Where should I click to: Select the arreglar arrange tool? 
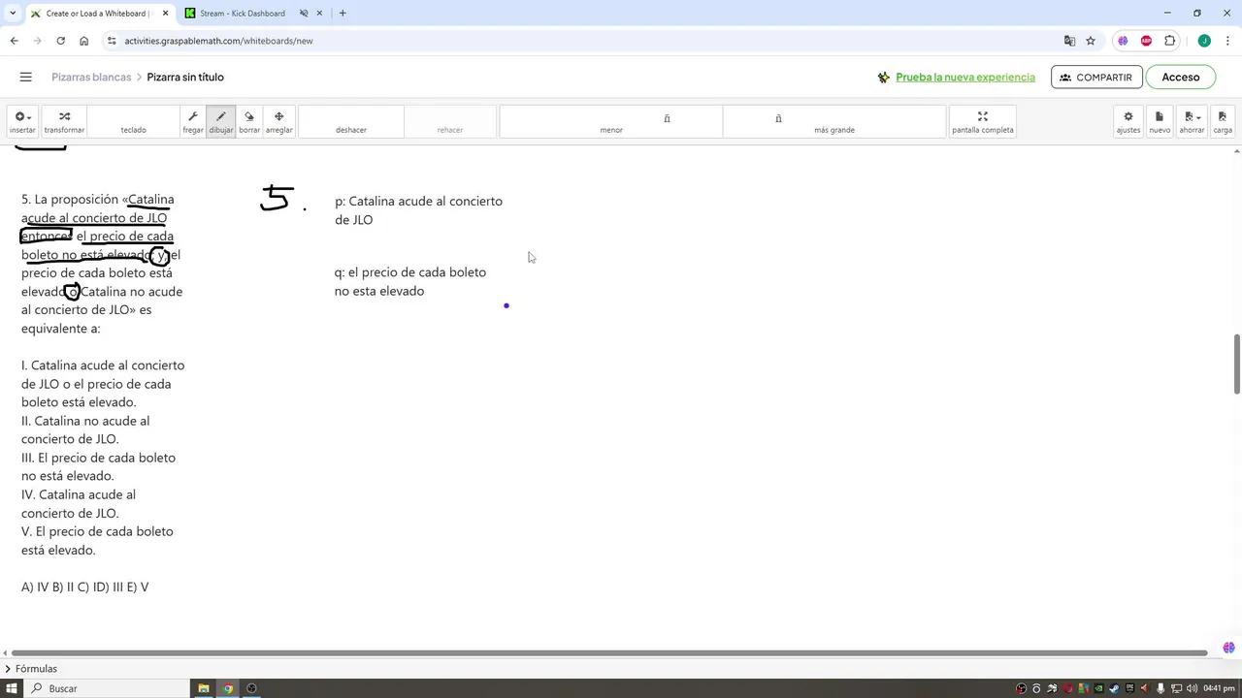(279, 121)
